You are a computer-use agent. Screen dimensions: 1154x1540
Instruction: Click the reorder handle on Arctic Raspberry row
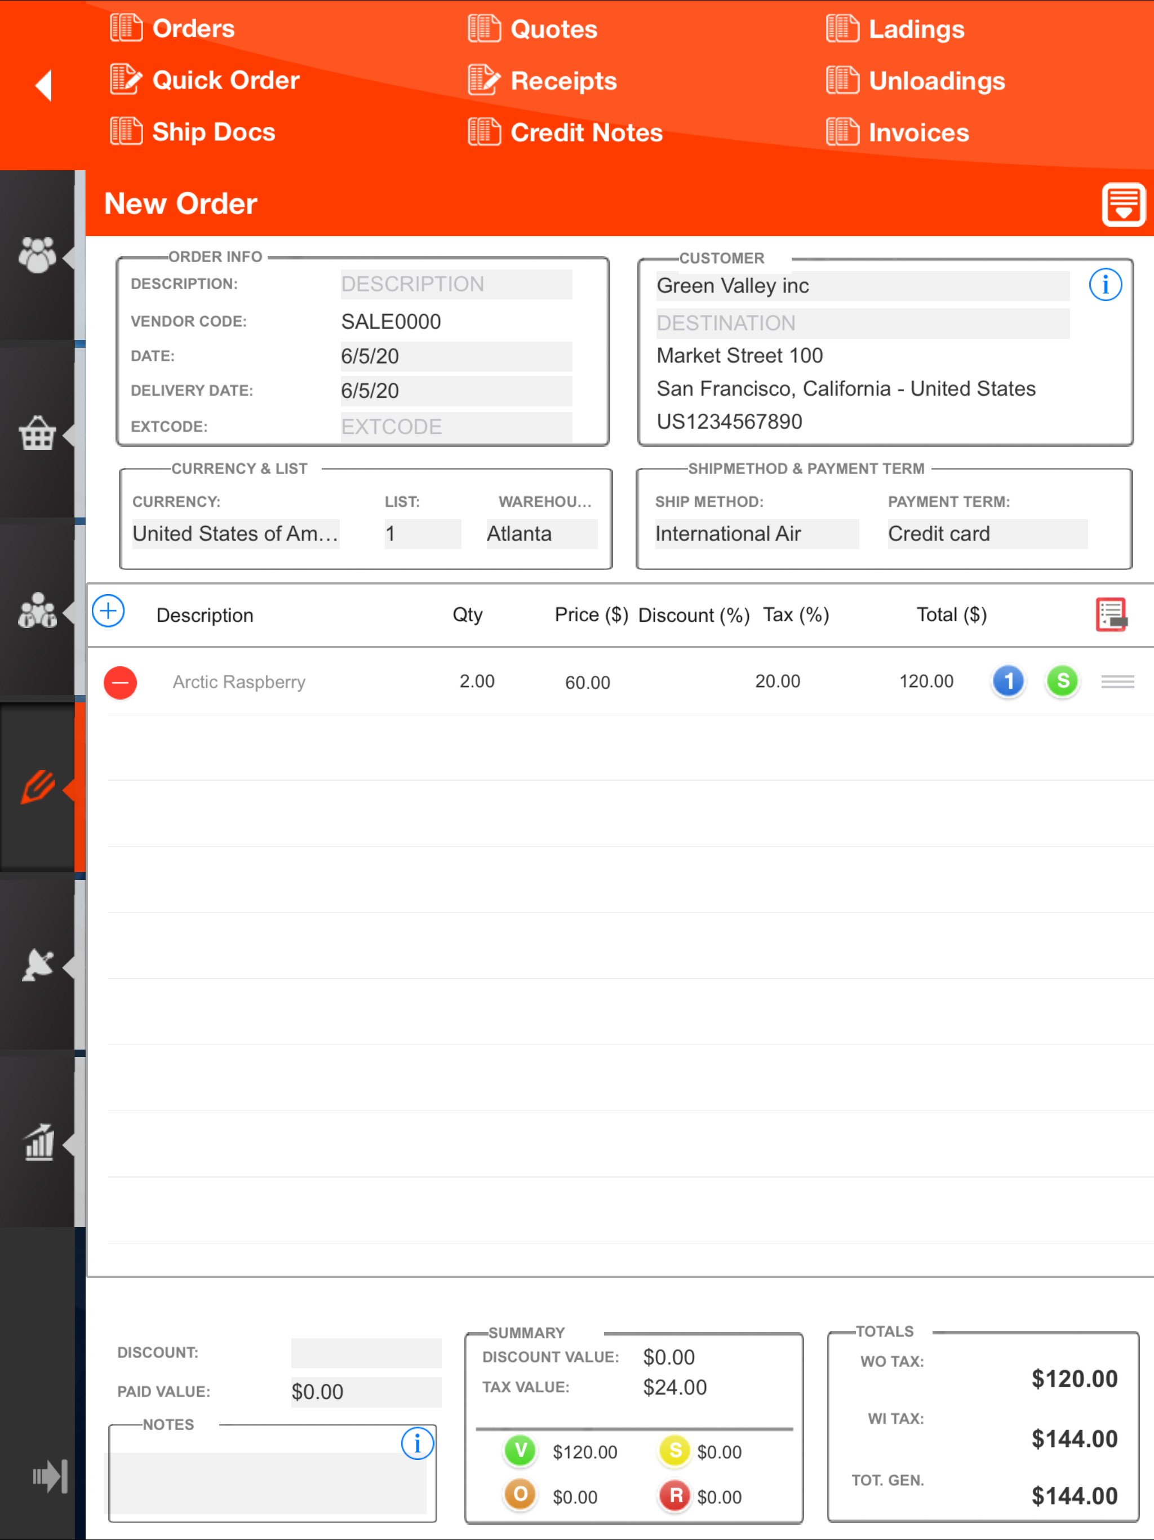[x=1118, y=682]
